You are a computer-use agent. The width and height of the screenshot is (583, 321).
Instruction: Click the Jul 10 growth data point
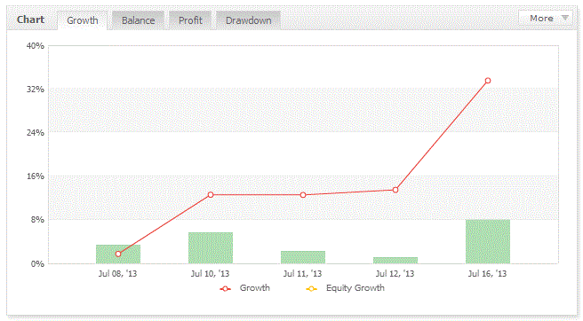point(211,195)
